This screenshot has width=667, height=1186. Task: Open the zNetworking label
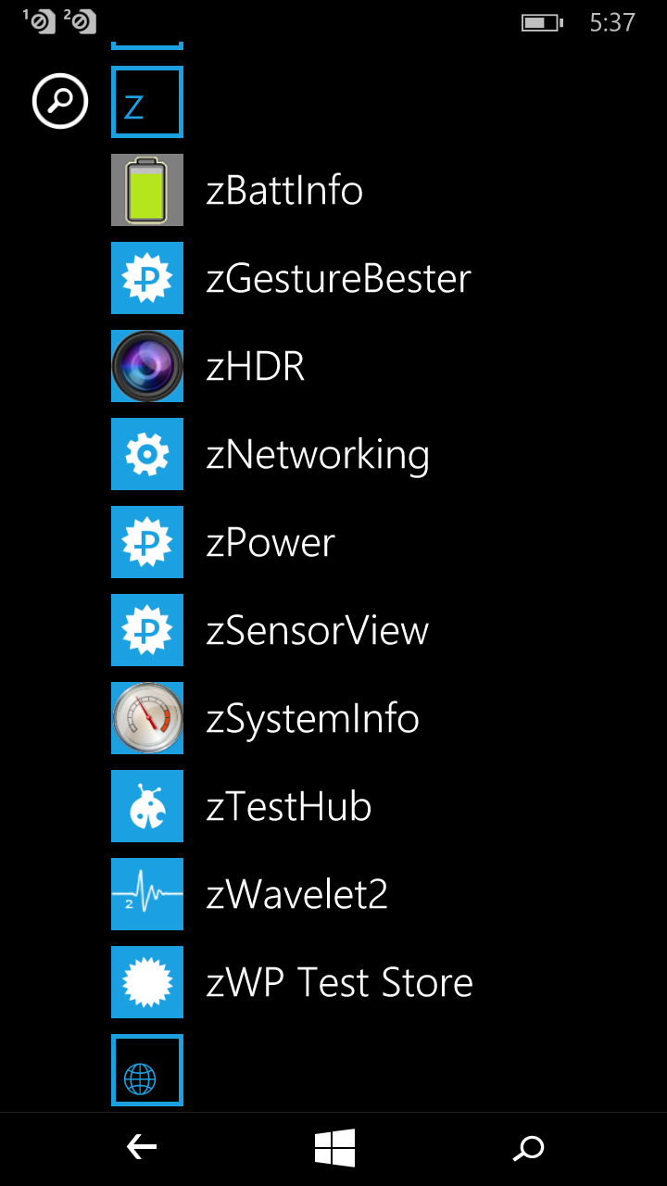tap(318, 456)
